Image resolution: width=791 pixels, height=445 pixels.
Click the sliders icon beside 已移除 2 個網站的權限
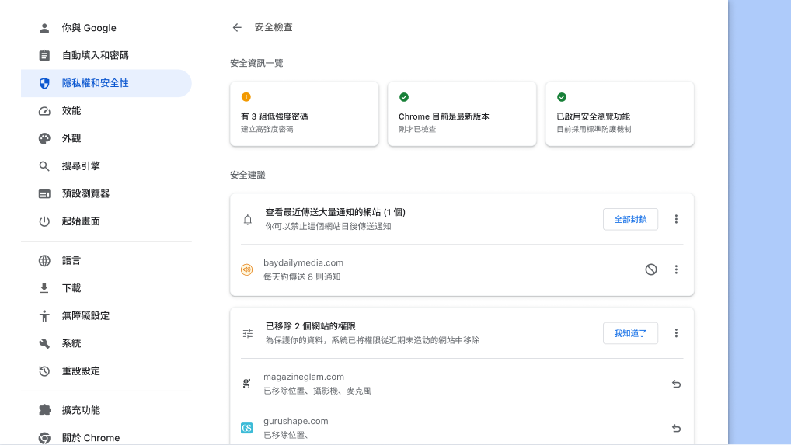(248, 334)
